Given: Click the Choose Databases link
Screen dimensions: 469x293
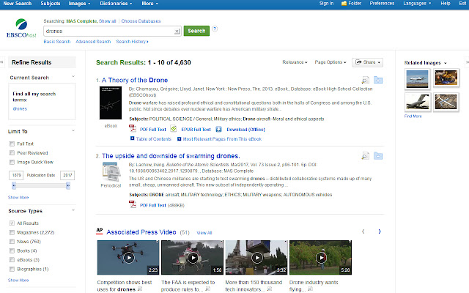Looking at the screenshot, I should click(141, 21).
